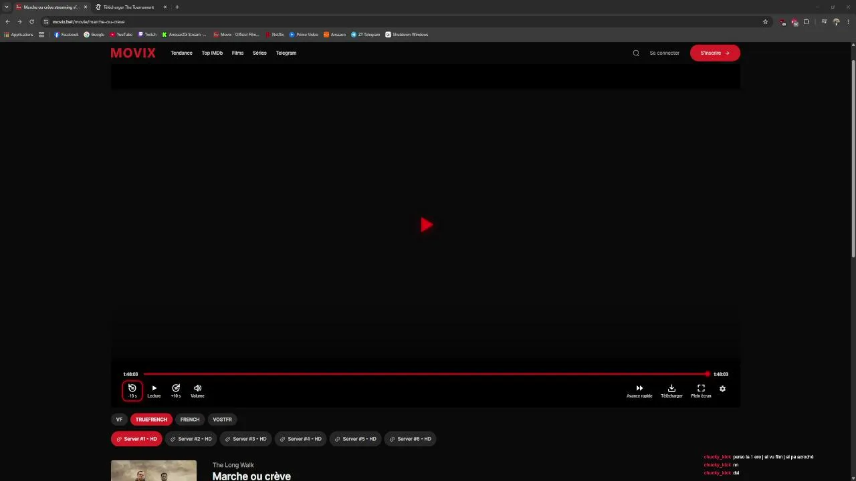This screenshot has width=856, height=481.
Task: Open the Netflix bookmark
Action: coord(274,35)
